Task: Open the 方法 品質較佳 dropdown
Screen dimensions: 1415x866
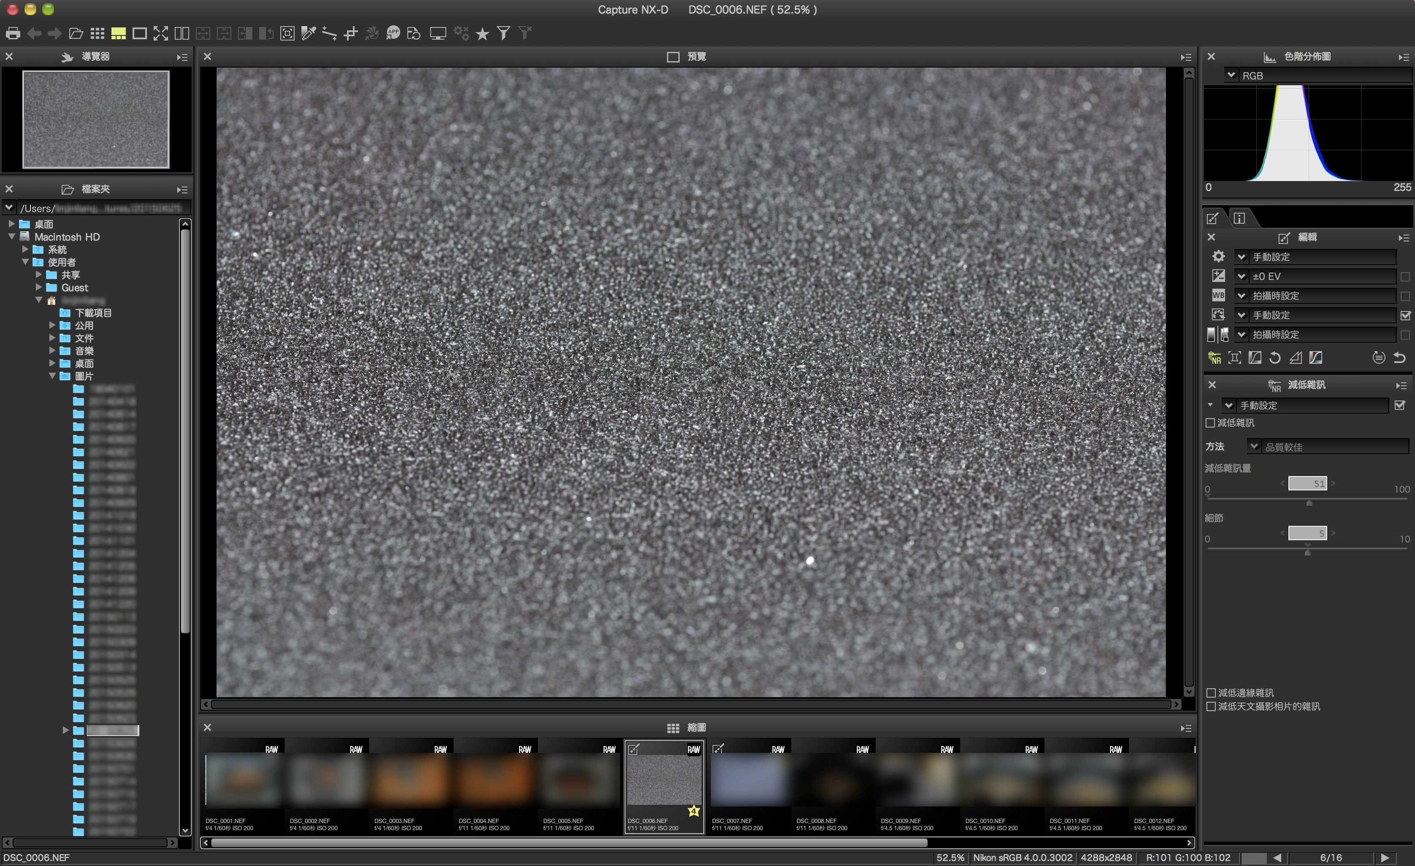Action: pos(1254,446)
